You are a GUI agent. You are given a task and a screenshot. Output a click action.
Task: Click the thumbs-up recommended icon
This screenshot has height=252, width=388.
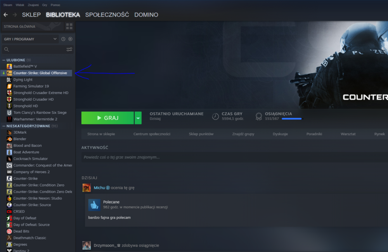(x=94, y=205)
